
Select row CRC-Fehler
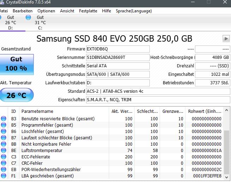(x=112, y=163)
